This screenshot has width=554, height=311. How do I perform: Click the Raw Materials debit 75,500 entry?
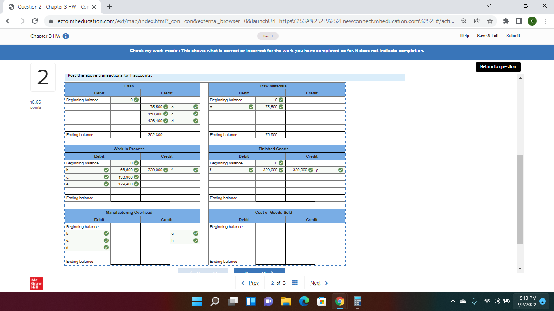[270, 107]
